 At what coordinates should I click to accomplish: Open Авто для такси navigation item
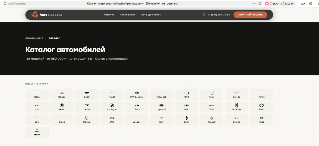pos(151,15)
